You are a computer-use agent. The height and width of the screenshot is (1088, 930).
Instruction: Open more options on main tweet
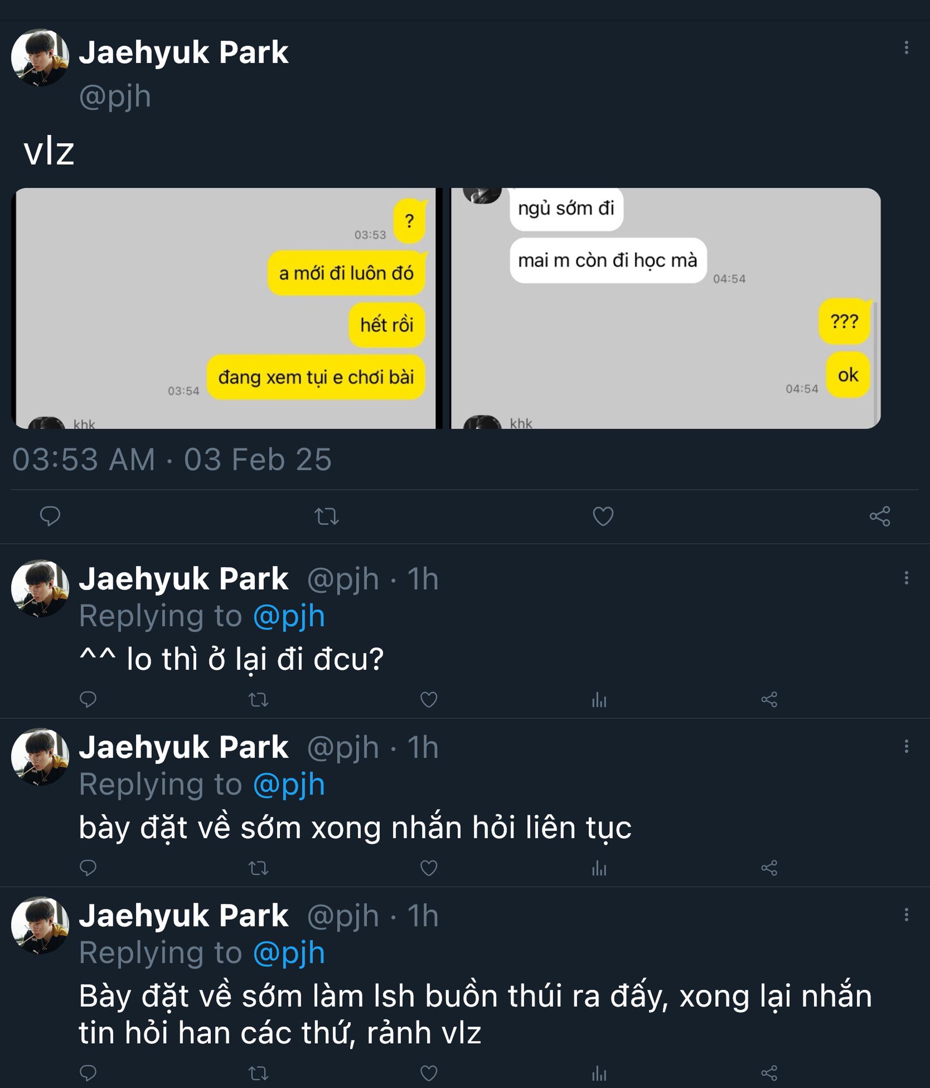coord(906,48)
